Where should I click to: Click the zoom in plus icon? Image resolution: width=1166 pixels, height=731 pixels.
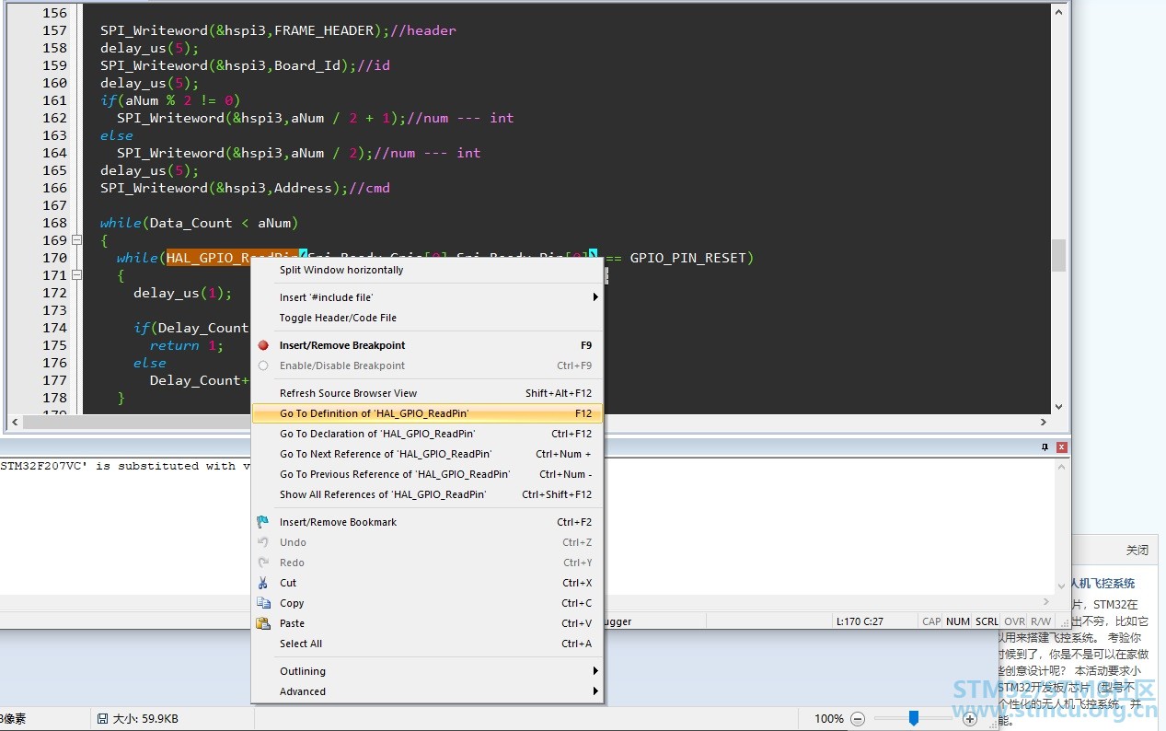coord(968,718)
